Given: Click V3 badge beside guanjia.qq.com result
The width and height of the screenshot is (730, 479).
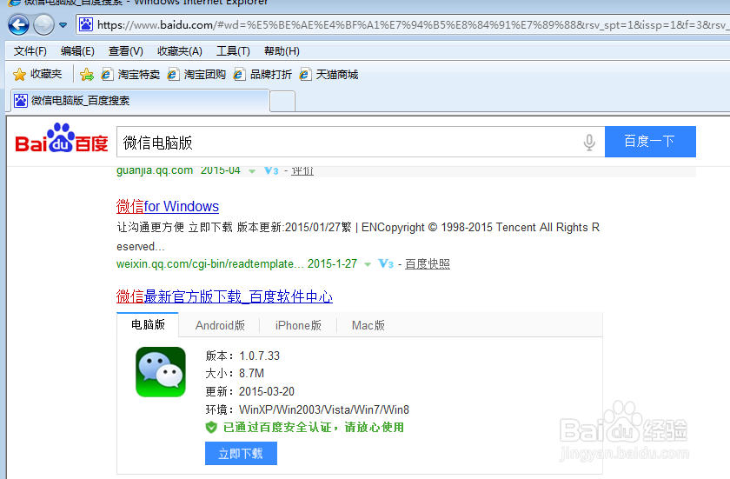Looking at the screenshot, I should coord(271,171).
